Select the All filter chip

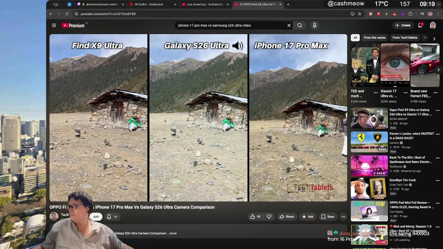pos(355,38)
